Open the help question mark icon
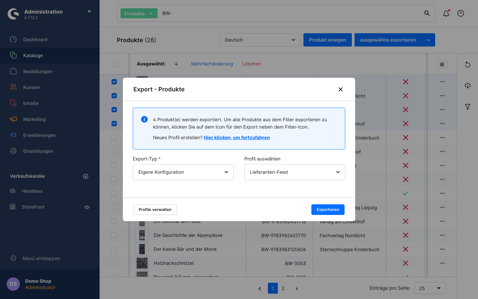 pos(461,13)
